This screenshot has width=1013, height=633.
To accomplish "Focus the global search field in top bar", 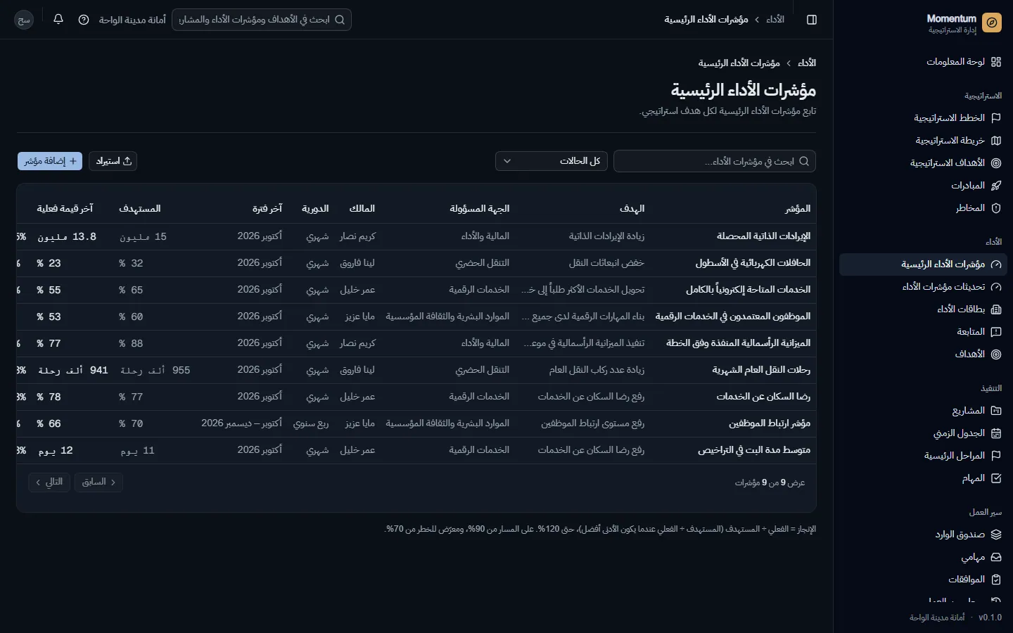I will [262, 20].
